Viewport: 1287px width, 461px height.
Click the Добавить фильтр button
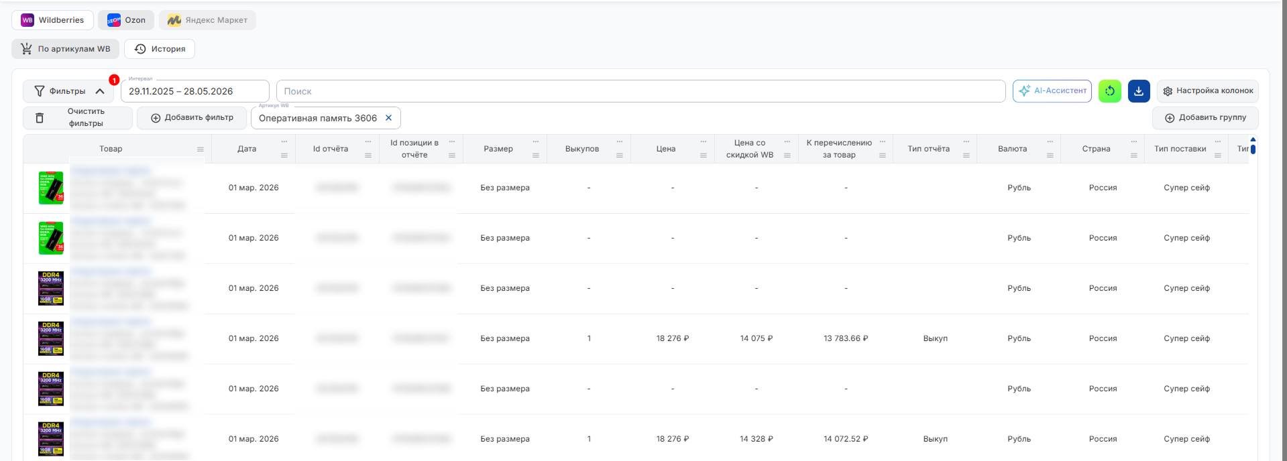pyautogui.click(x=192, y=118)
